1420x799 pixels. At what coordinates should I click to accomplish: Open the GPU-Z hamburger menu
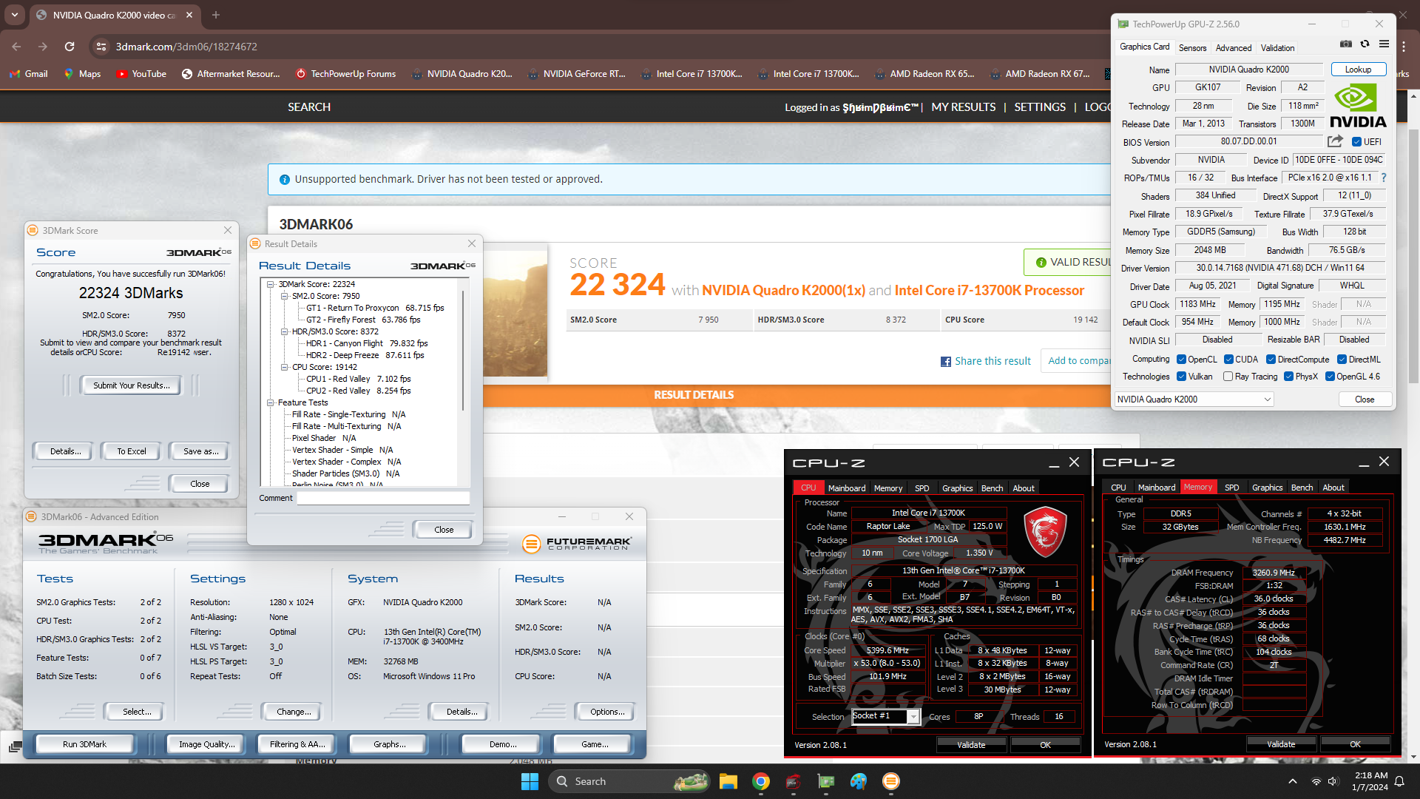[x=1384, y=44]
